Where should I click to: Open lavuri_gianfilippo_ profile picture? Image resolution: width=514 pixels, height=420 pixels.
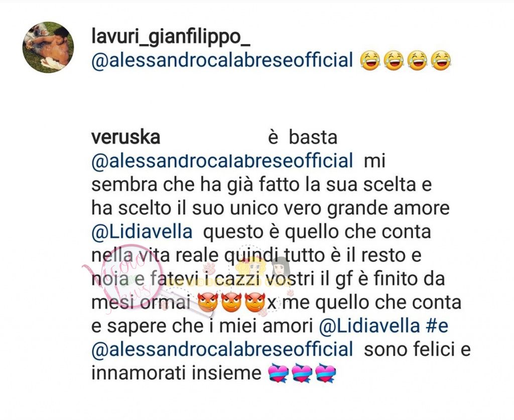48,47
